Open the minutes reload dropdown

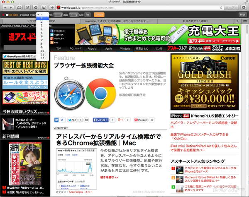(58, 15)
